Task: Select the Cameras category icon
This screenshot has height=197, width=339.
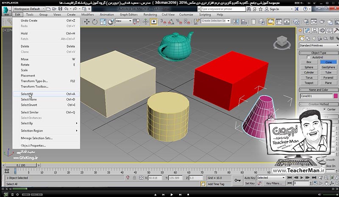Action: click(x=320, y=38)
